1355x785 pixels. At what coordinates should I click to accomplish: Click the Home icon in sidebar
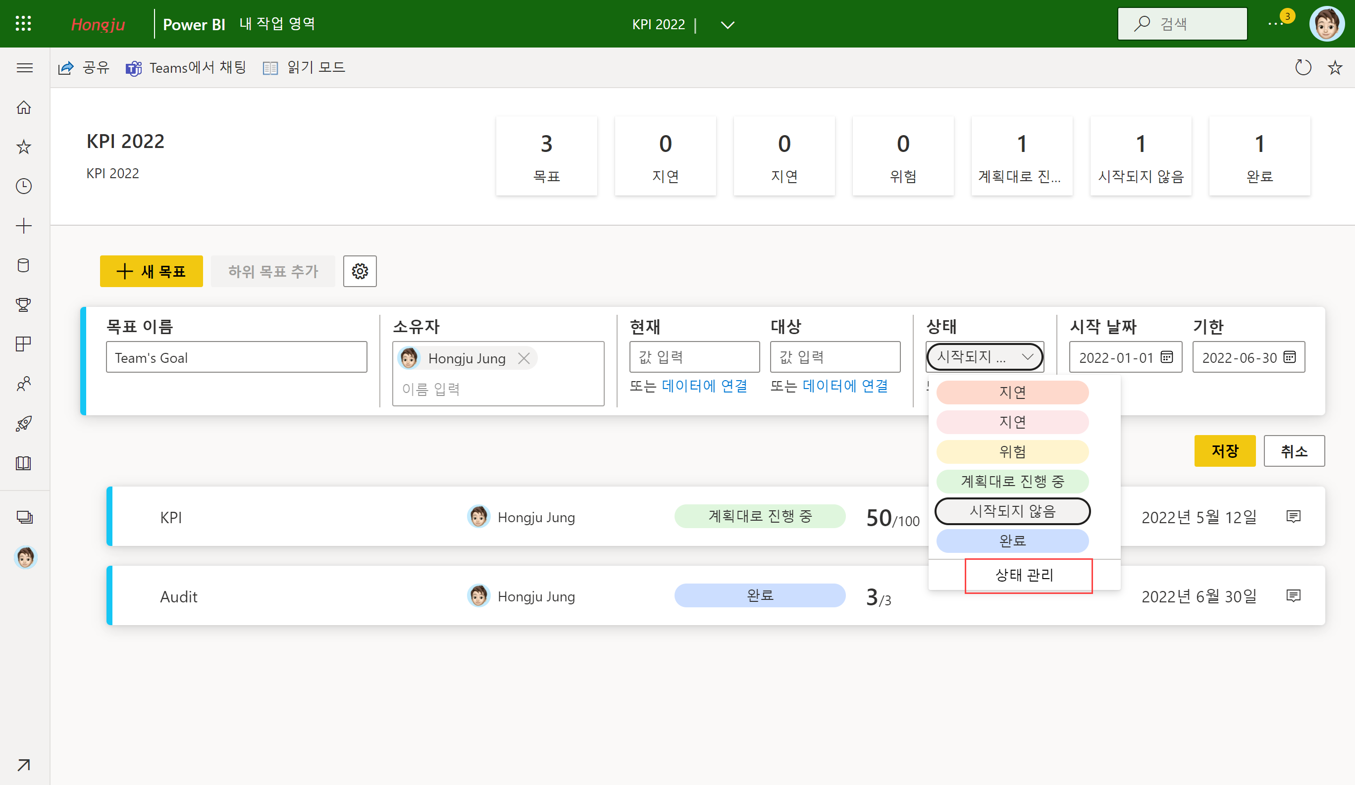24,107
